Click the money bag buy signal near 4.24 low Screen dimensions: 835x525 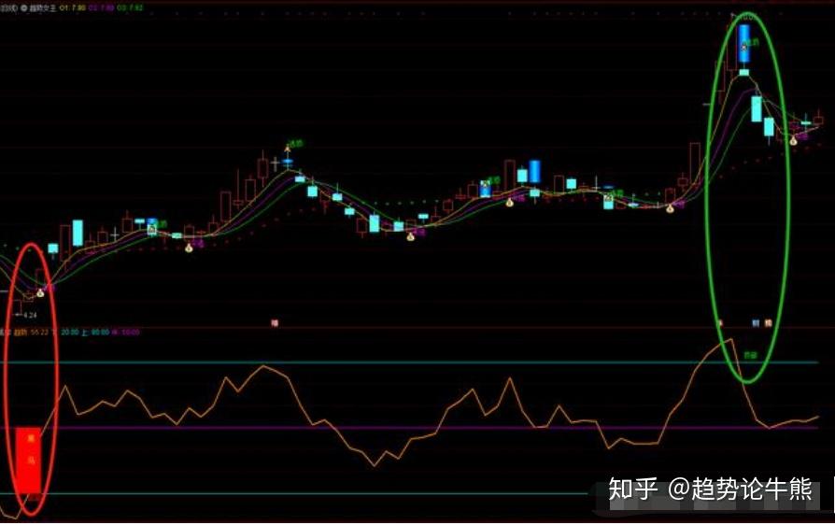(x=40, y=292)
